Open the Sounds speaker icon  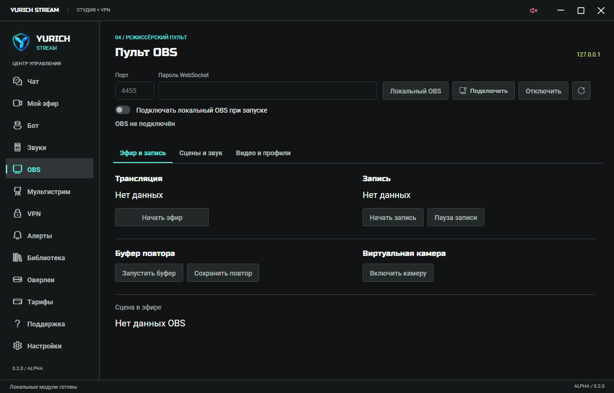[18, 148]
